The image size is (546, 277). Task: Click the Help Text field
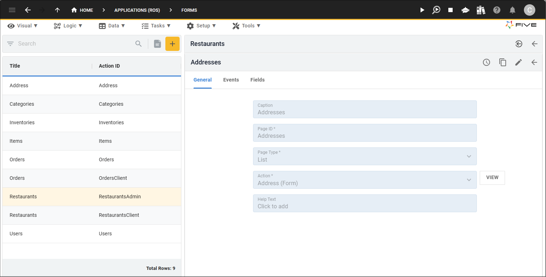click(x=365, y=203)
